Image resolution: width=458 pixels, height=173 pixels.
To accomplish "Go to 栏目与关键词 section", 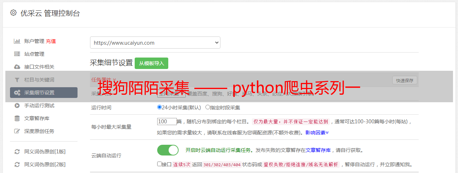I will coord(39,80).
